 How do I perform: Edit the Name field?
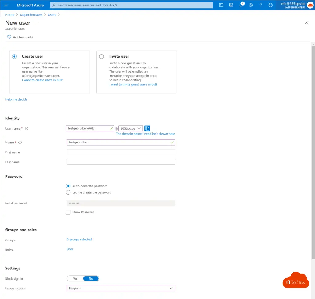click(x=121, y=142)
